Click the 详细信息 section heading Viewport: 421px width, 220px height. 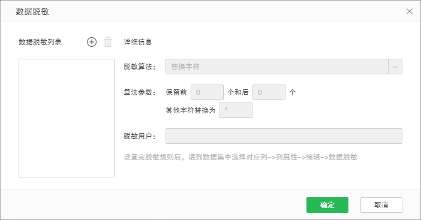[138, 42]
